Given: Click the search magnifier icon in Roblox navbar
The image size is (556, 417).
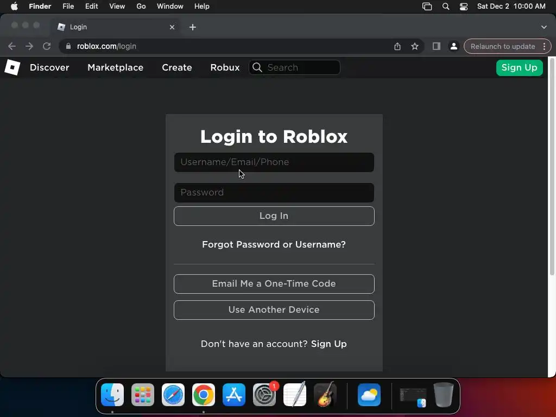Looking at the screenshot, I should tap(257, 67).
